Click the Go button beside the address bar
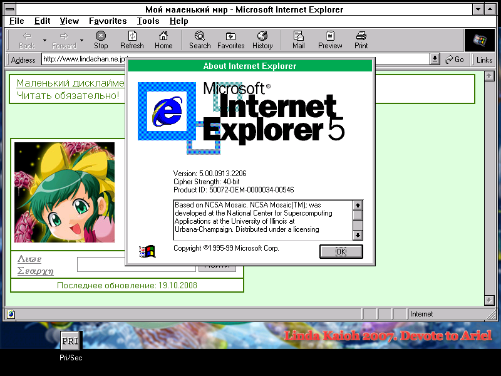The image size is (501, 376). tap(455, 60)
